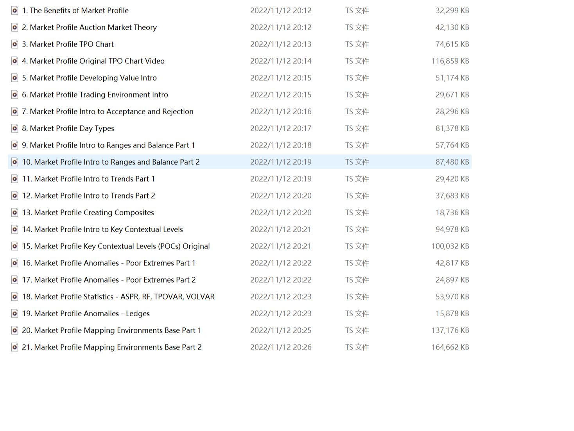The width and height of the screenshot is (574, 431).
Task: Click Intro to Trends Part 1 file
Action: (x=88, y=179)
